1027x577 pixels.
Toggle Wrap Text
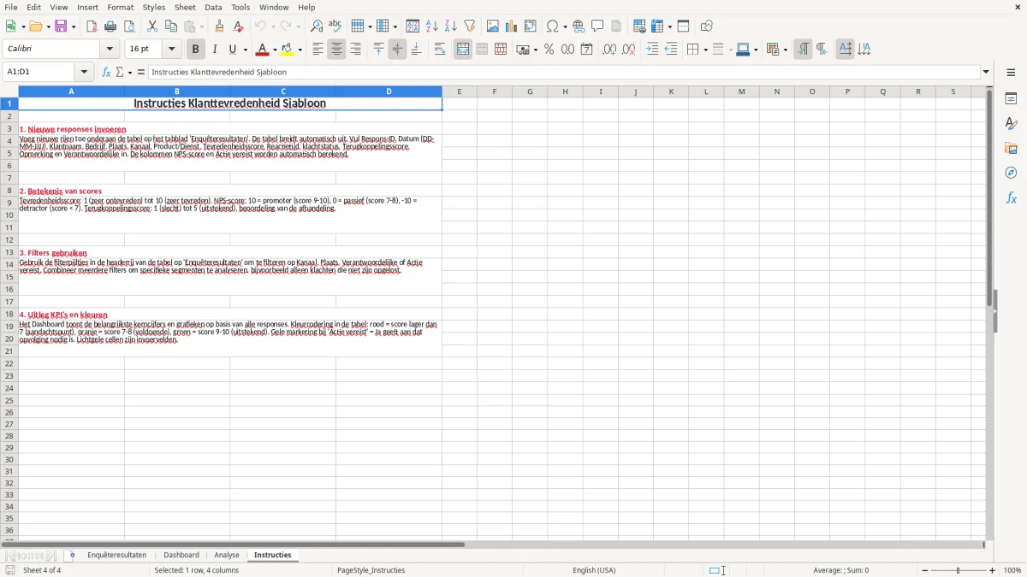click(440, 50)
